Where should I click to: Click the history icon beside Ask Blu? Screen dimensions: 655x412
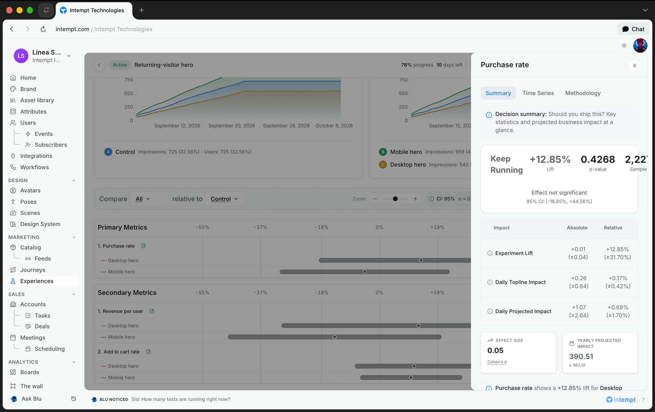73,399
